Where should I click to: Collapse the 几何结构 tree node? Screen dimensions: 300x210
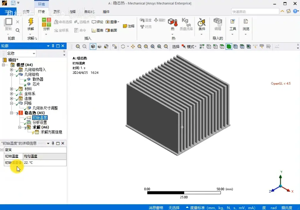12,74
